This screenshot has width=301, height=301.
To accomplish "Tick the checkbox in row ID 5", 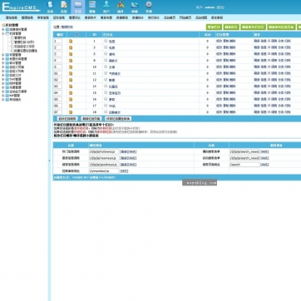I will 106,54.
